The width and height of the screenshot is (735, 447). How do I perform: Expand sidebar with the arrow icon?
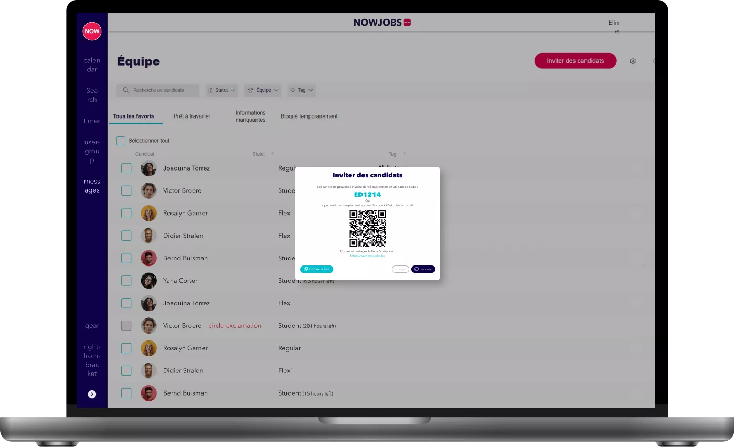pos(92,395)
